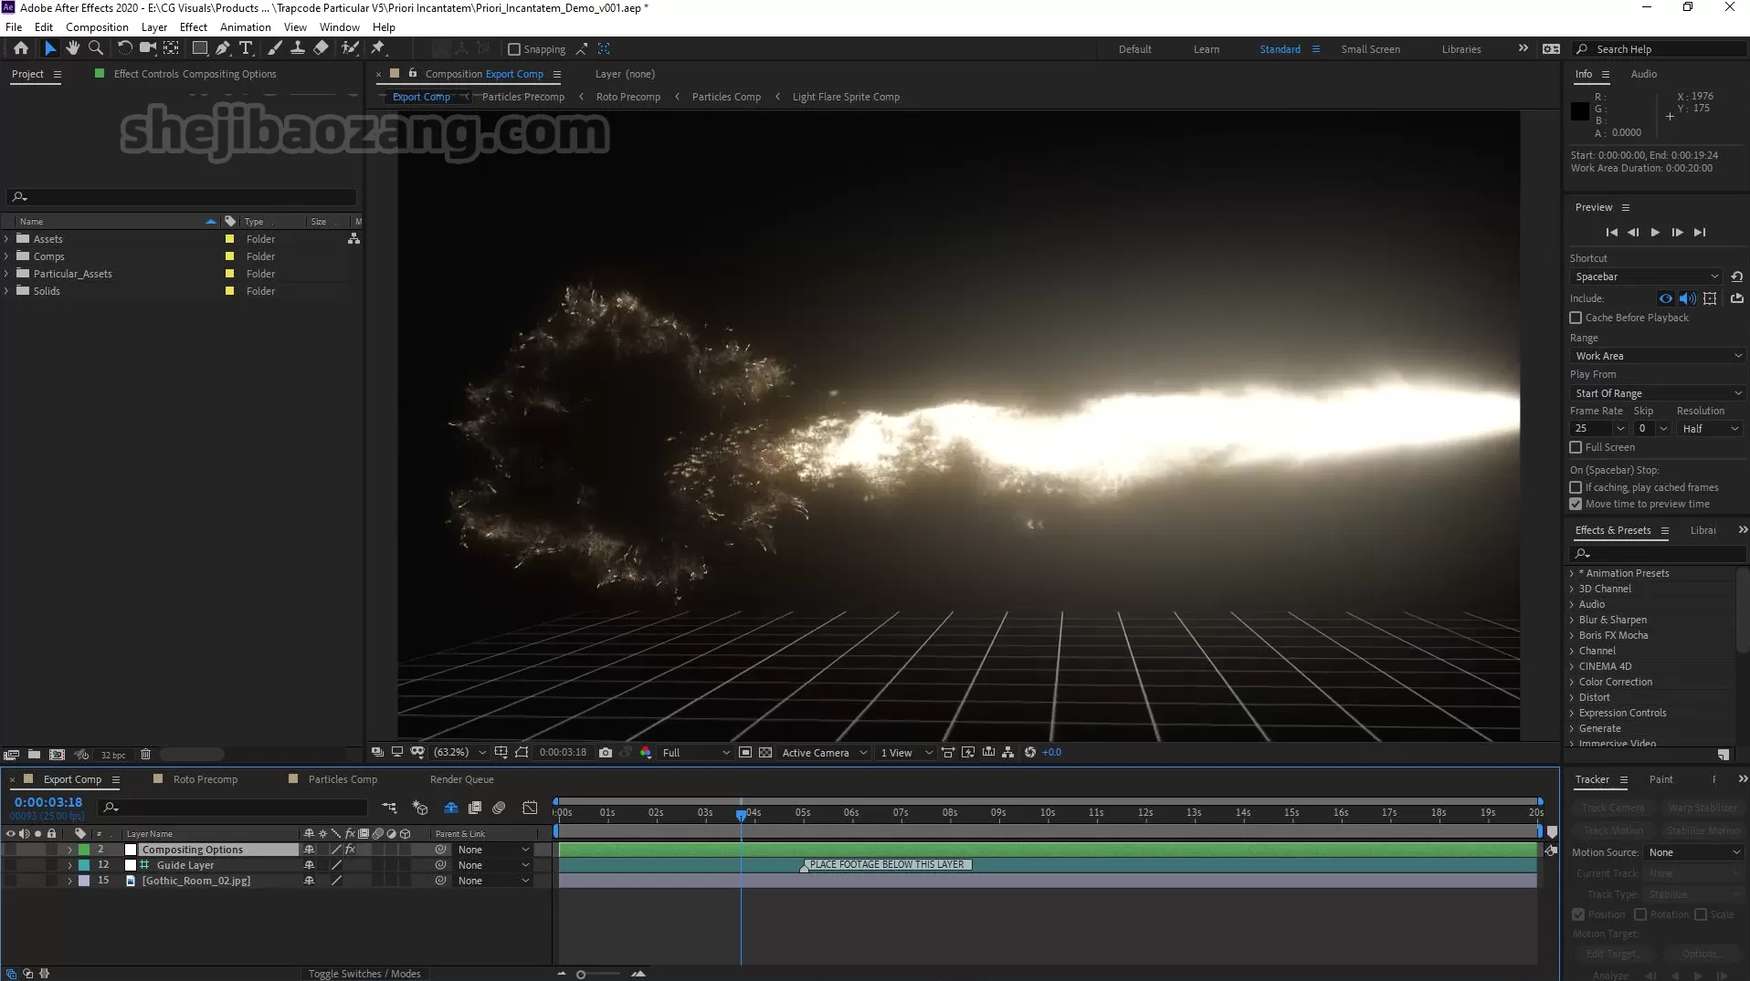The width and height of the screenshot is (1750, 981).
Task: Expand the Particular_Assets folder
Action: click(7, 274)
